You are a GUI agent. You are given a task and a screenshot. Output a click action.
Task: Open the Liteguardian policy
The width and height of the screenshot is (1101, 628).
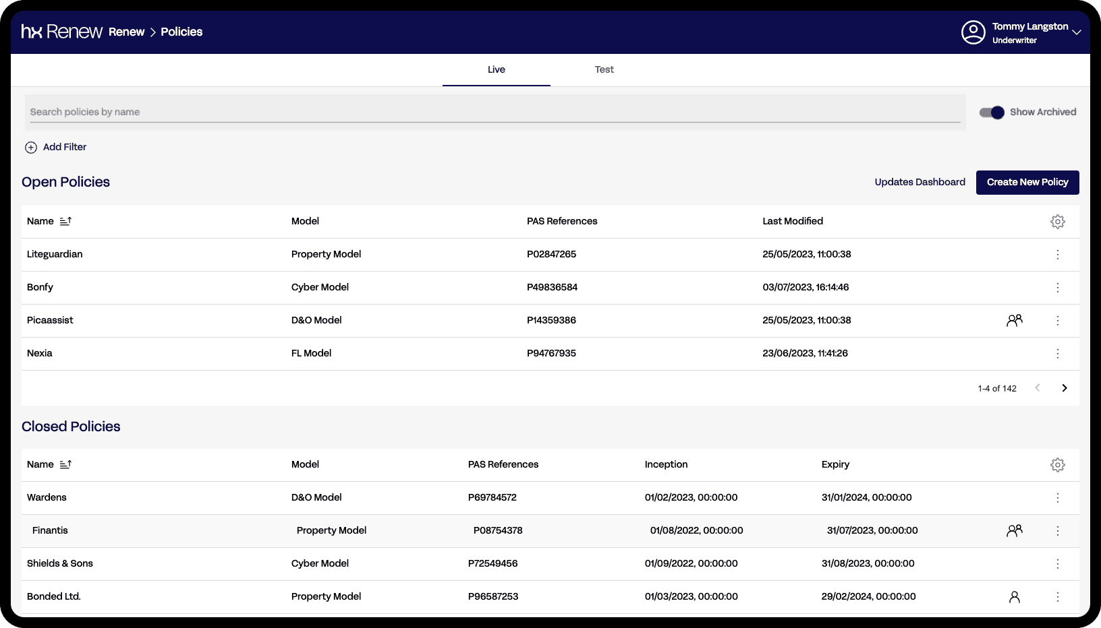tap(55, 254)
